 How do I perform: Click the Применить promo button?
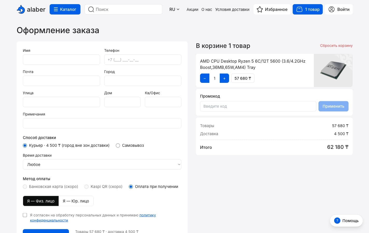(x=333, y=106)
